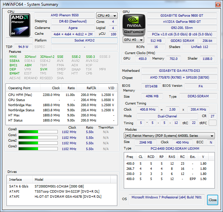Viewport: 223px width, 212px height.
Task: Select the EPP timing row at 1.90 V
Action: pos(169,179)
